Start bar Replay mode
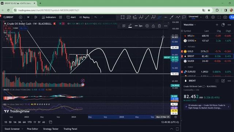The height and width of the screenshot is (132, 234). [84, 17]
